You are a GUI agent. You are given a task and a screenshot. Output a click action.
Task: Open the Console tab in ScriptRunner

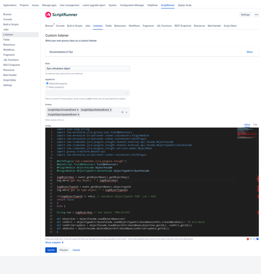pyautogui.click(x=60, y=26)
